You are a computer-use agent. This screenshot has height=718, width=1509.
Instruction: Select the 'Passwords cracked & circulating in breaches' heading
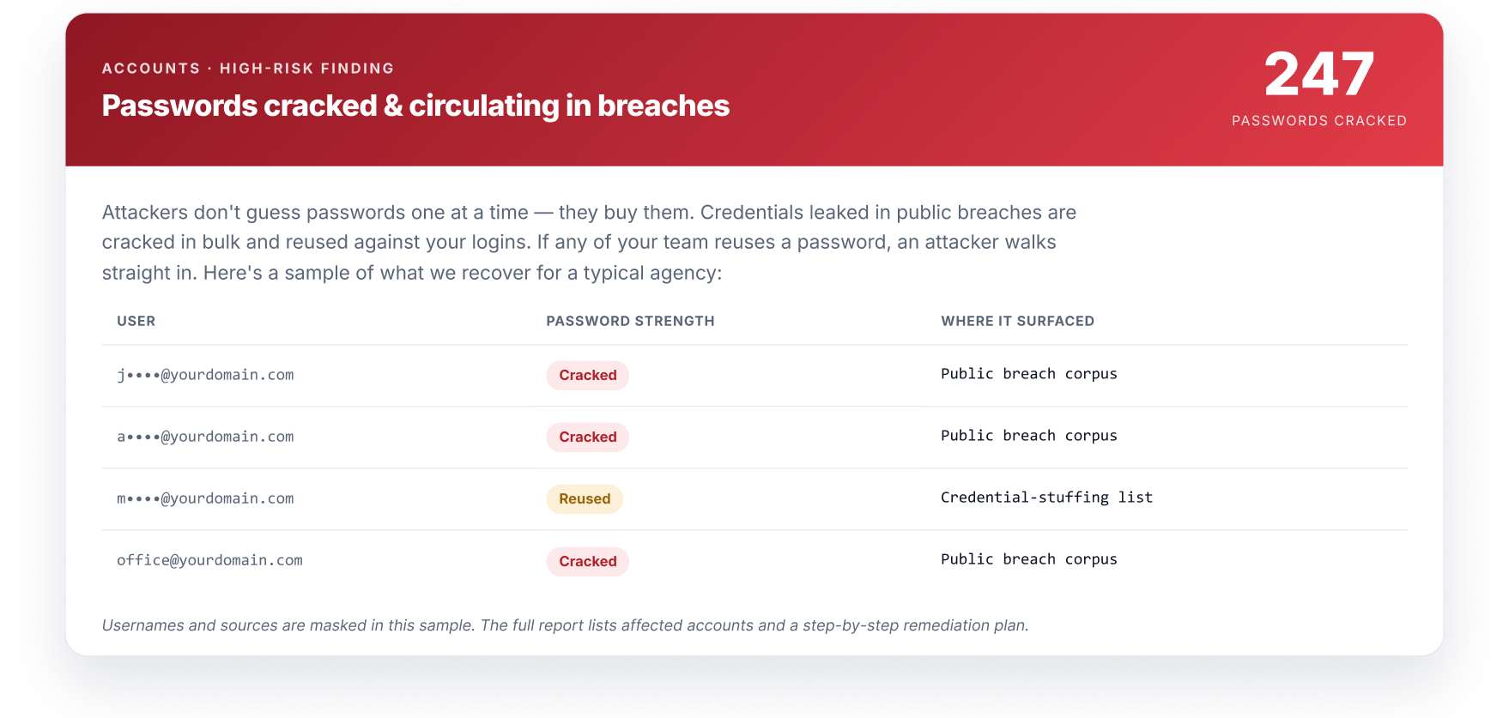coord(415,106)
